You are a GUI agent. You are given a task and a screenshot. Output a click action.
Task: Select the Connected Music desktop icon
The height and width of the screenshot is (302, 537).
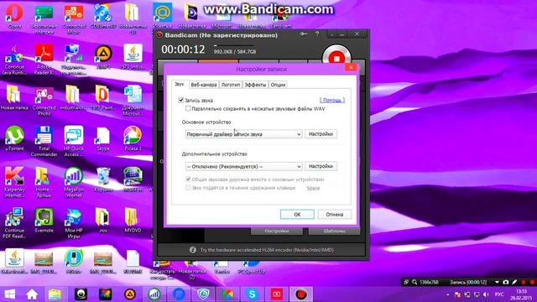coord(74,19)
